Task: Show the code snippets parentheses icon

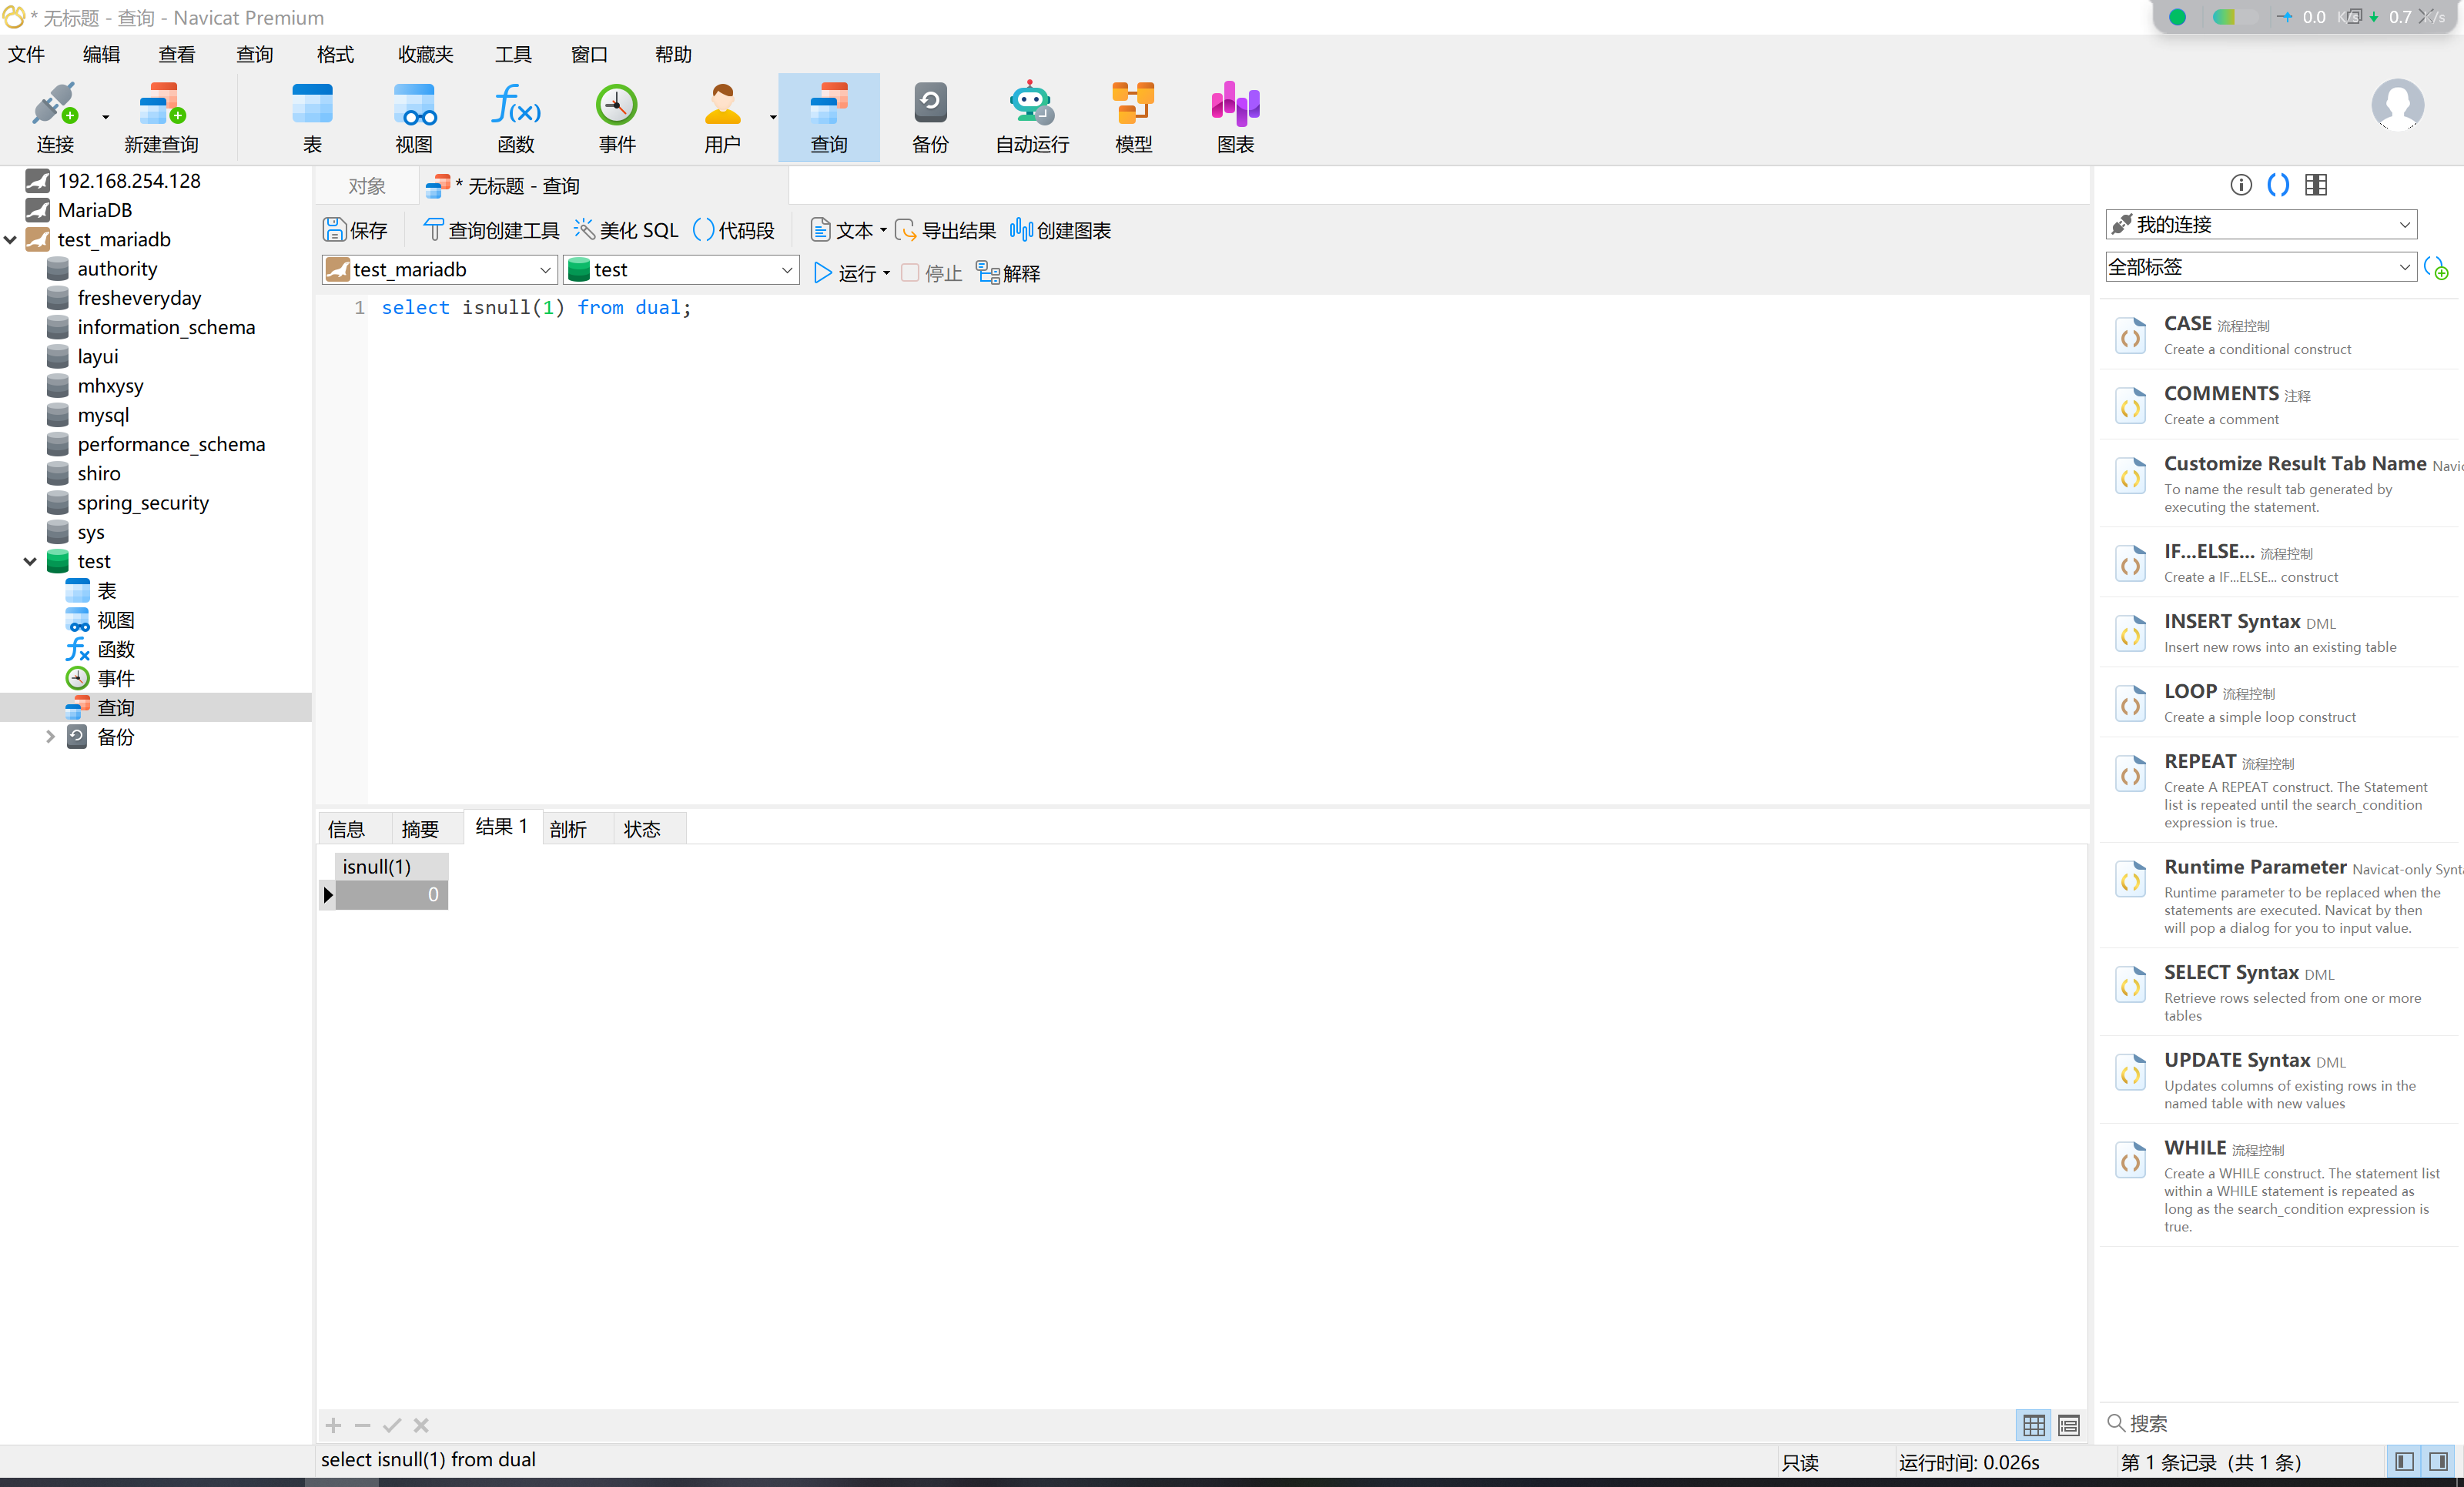Action: coord(2278,185)
